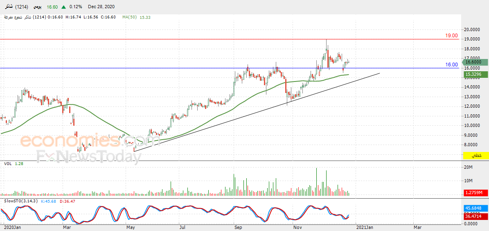The image size is (489, 231).
Task: Select the blue 16.00 support line label
Action: coord(451,65)
